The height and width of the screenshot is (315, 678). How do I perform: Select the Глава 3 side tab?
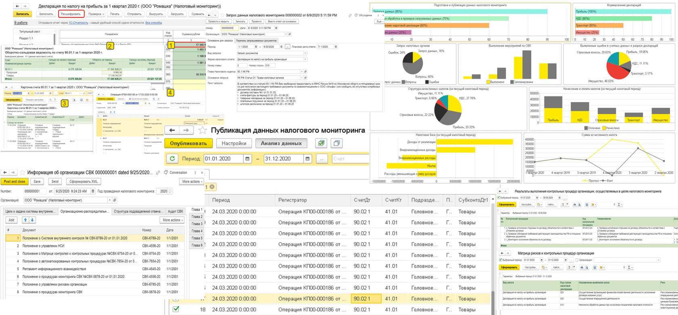pos(197,224)
